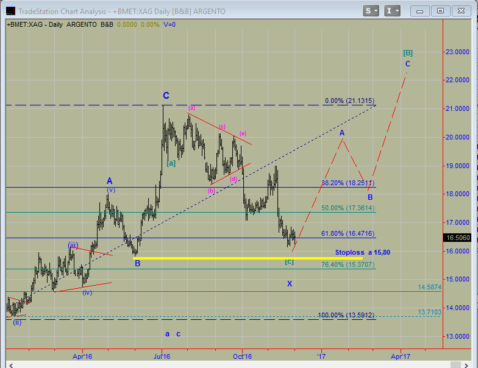Select the yellow Stoploss horizontal line
Screen dimensions: 478x368
(248, 258)
